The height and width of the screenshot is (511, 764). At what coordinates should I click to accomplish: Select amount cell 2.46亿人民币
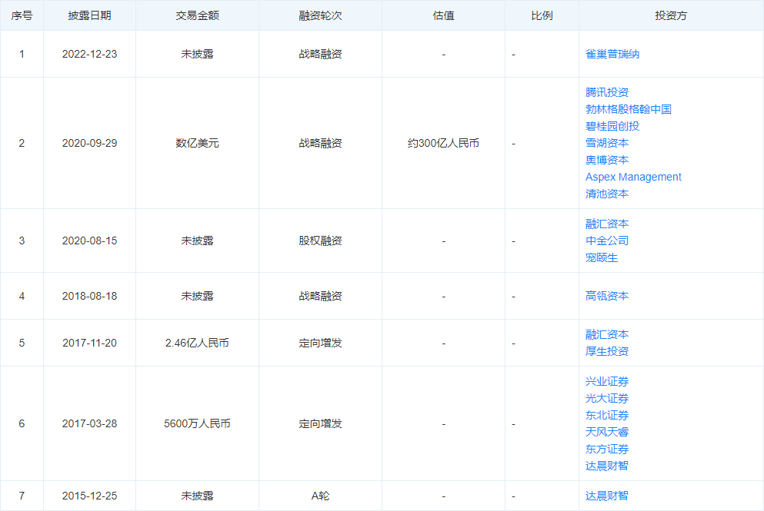pos(197,343)
